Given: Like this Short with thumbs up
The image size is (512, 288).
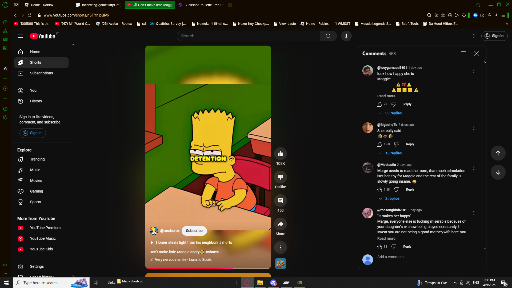Looking at the screenshot, I should 281,154.
